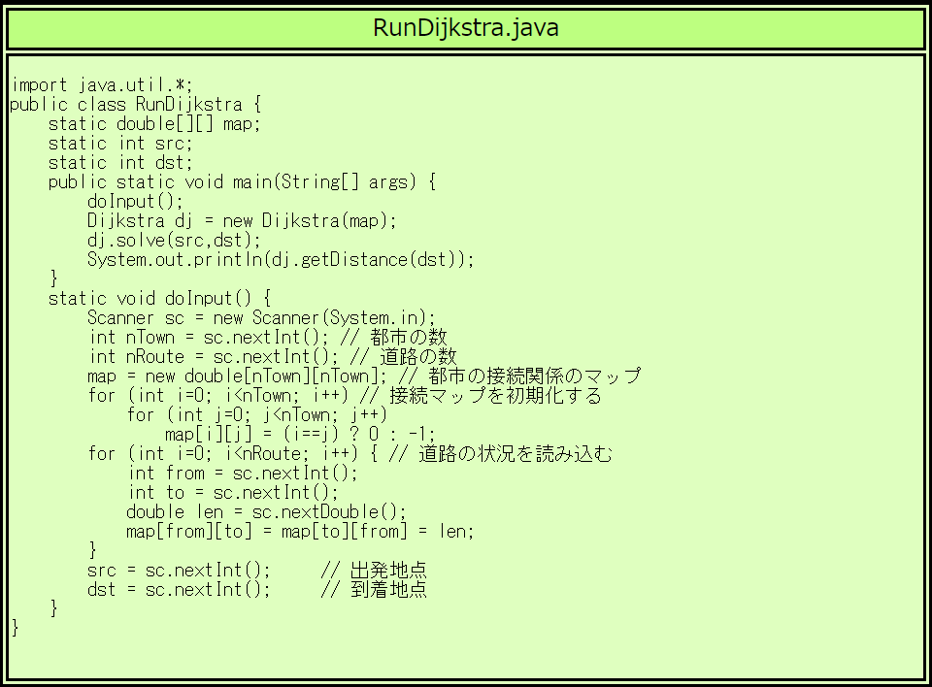The image size is (932, 687).
Task: Click the import java.util.* line
Action: [108, 84]
